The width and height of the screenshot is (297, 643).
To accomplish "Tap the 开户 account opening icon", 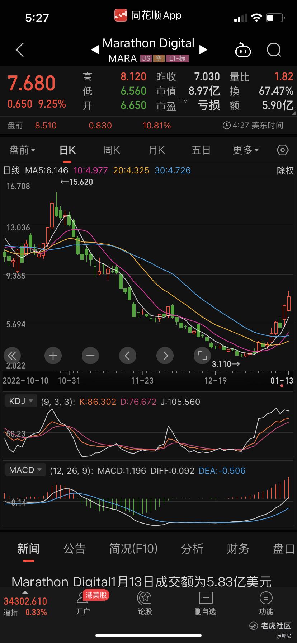I will [x=83, y=598].
